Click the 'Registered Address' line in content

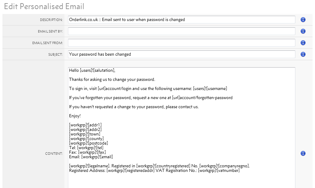tap(154, 170)
